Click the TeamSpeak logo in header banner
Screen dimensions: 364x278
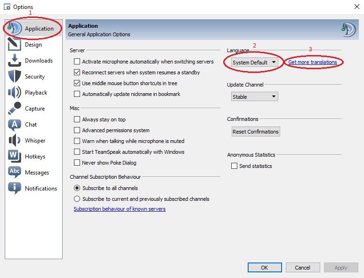(348, 30)
